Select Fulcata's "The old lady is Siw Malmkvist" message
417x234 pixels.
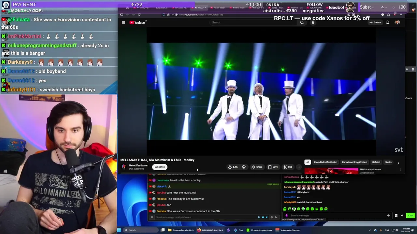click(x=185, y=199)
